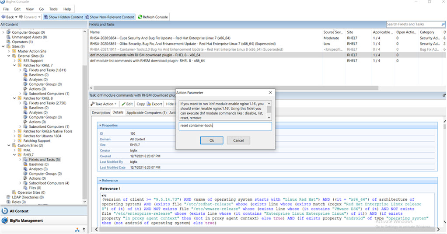Click the All Content domain icon

click(x=5, y=211)
